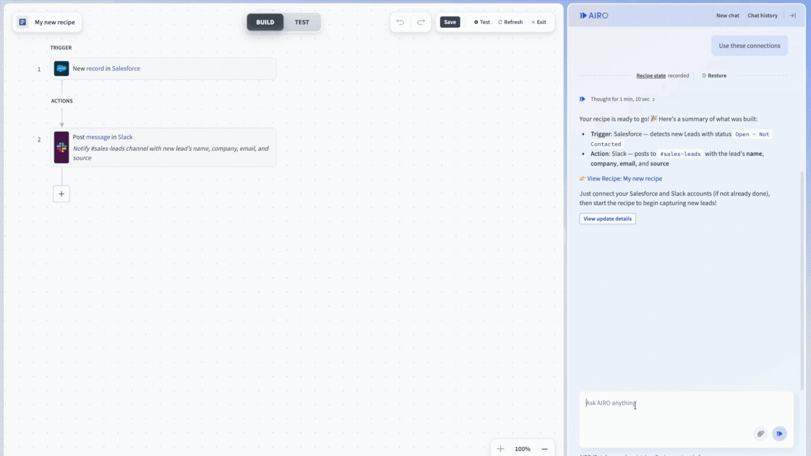Viewport: 811px width, 456px height.
Task: Click step number 1 on the canvas
Action: 39,69
